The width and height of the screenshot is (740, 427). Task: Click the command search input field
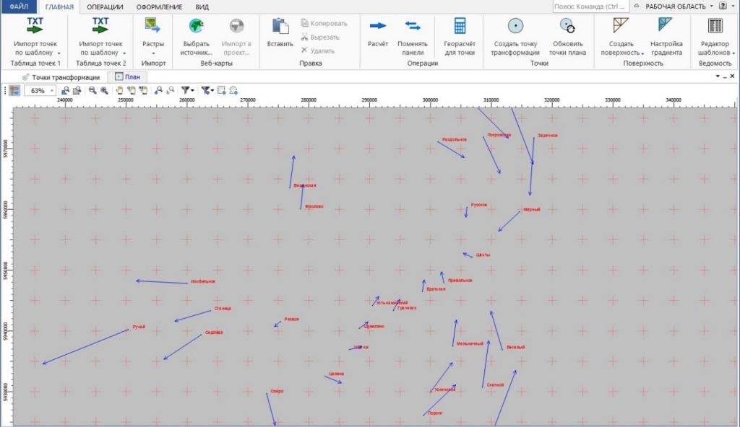(588, 6)
